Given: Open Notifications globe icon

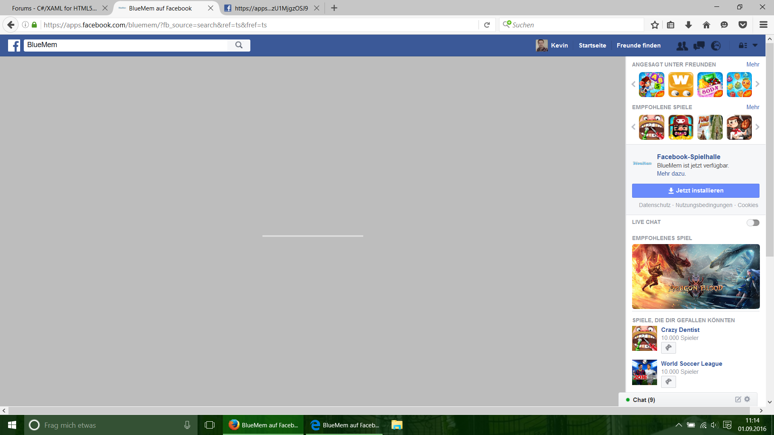Looking at the screenshot, I should click(x=716, y=46).
